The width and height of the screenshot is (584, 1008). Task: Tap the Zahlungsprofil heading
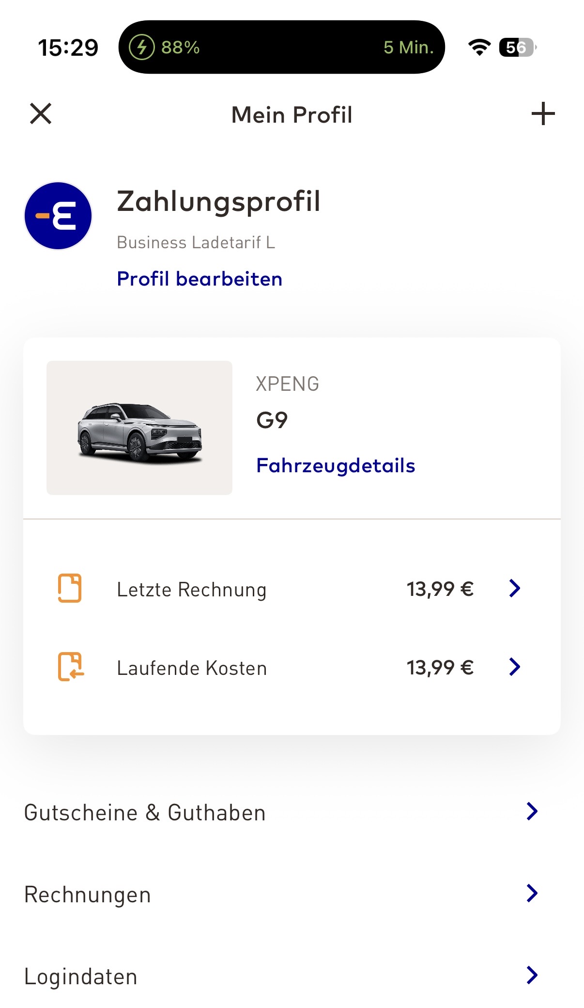(218, 201)
